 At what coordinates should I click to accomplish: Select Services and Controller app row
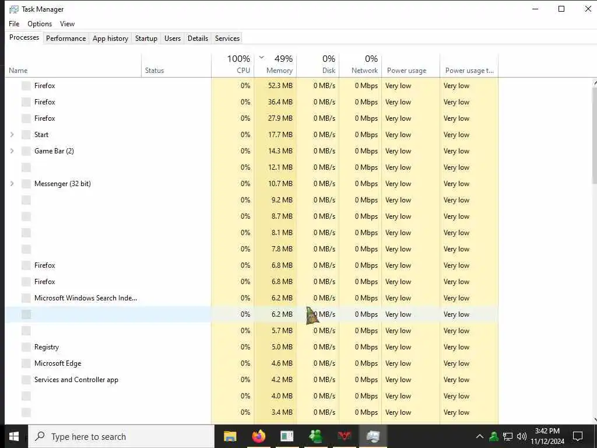(x=251, y=380)
